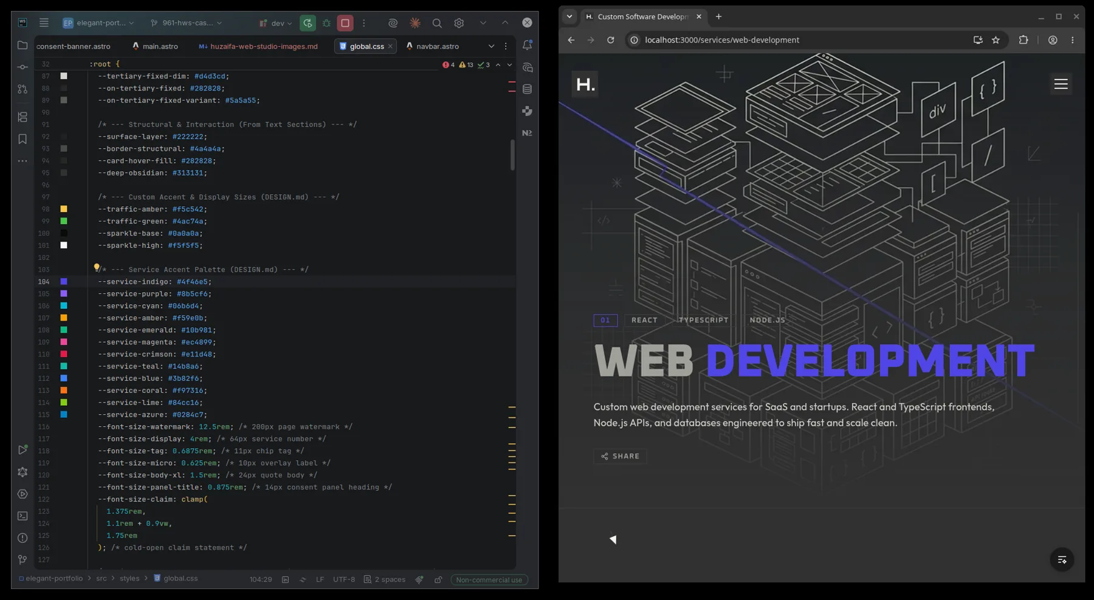The image size is (1094, 600).
Task: Stop the running dev process
Action: click(345, 23)
